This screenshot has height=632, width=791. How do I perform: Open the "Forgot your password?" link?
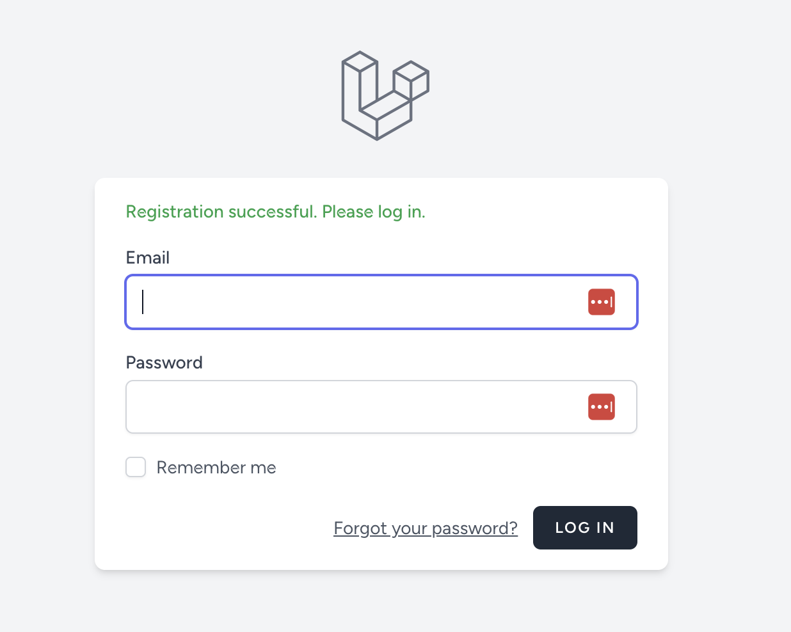[426, 528]
